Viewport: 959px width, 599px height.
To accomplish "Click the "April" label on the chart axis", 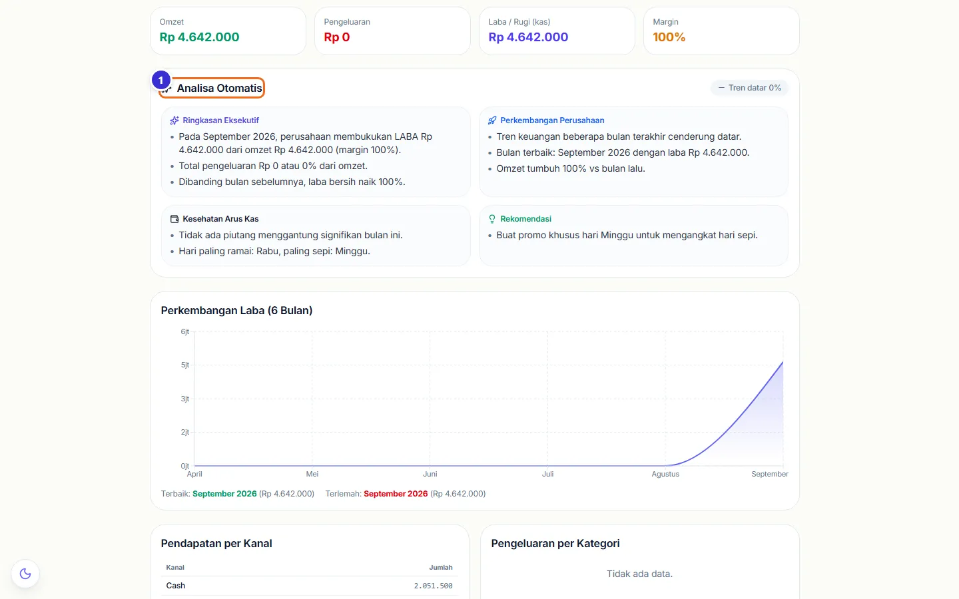I will (x=194, y=474).
